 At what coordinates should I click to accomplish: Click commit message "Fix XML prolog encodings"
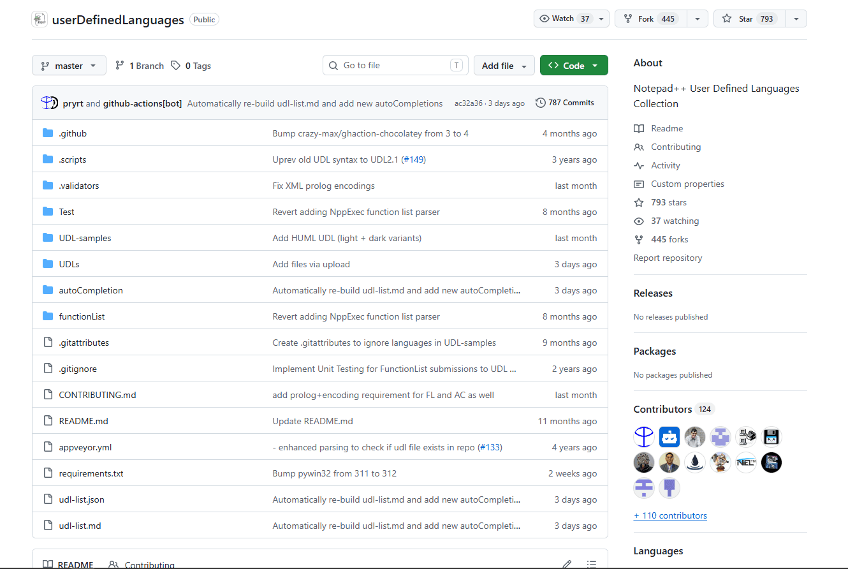323,186
